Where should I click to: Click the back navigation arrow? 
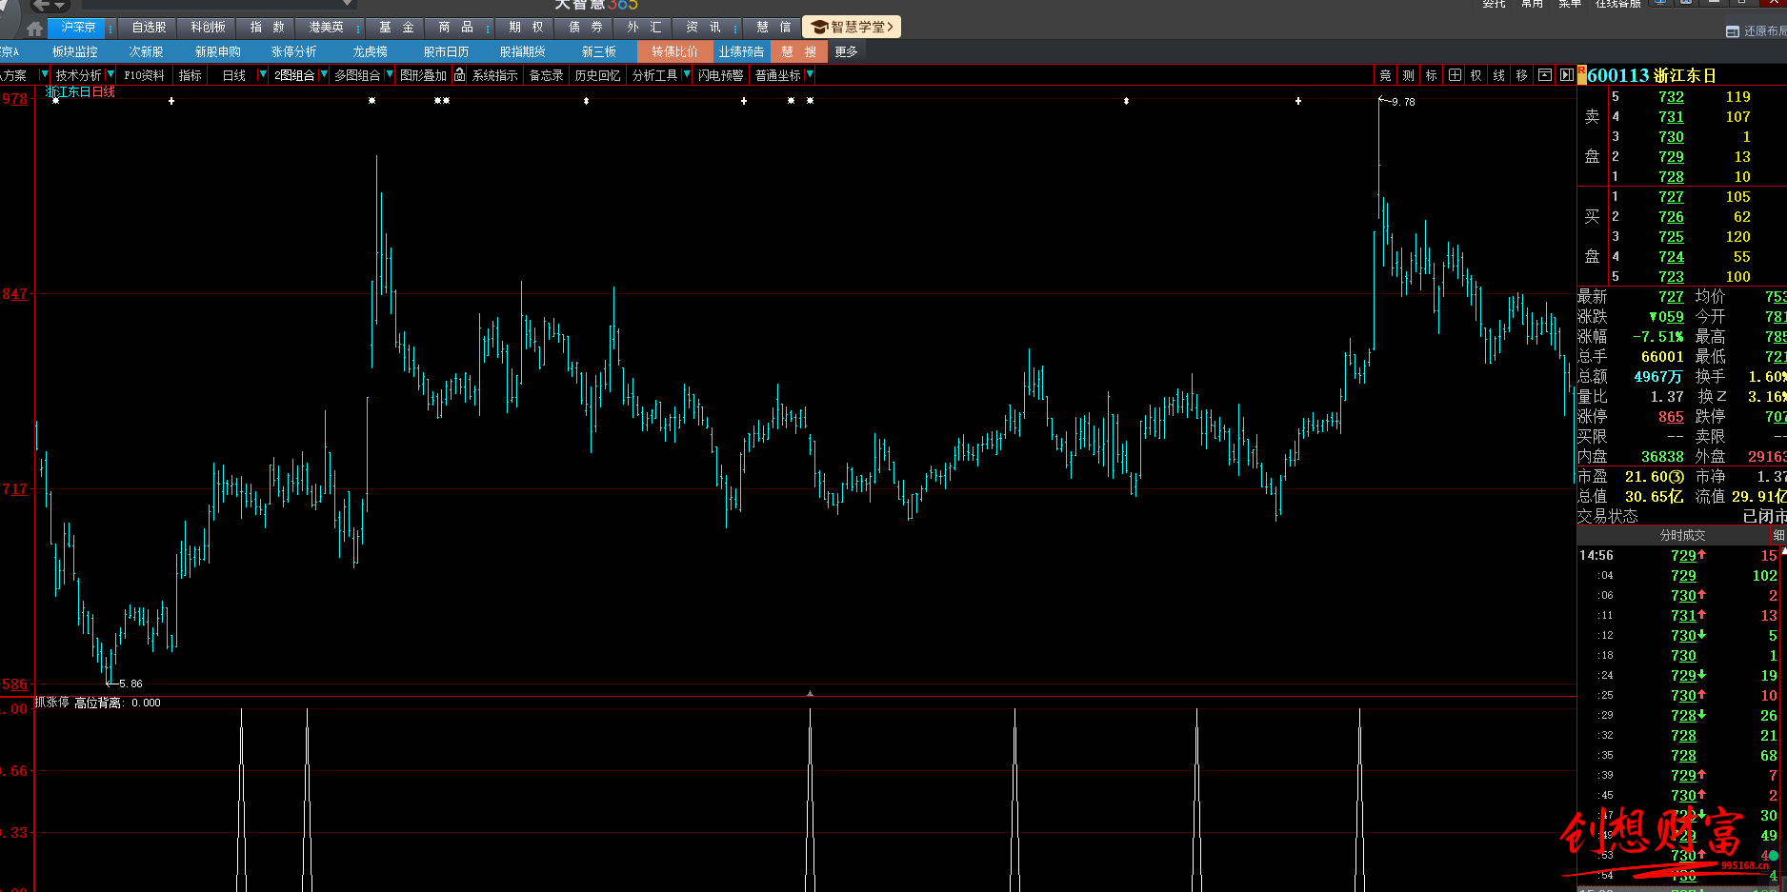click(40, 5)
